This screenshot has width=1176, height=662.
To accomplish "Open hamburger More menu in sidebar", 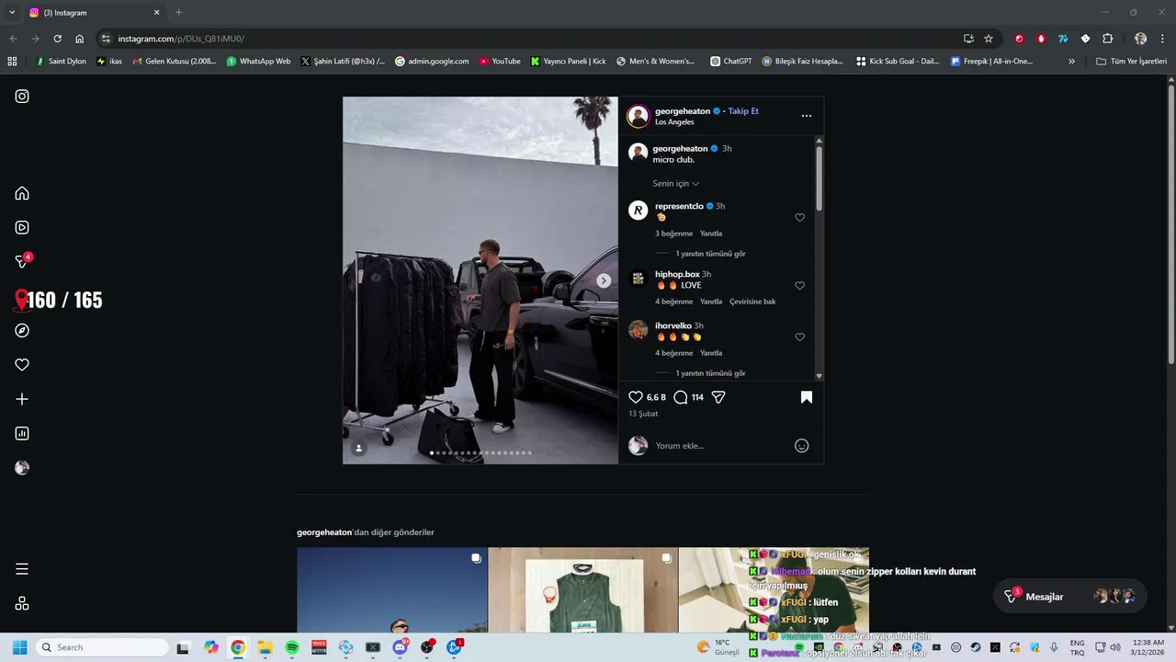I will [x=22, y=569].
